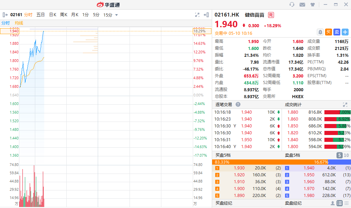This screenshot has height=208, width=351.
Task: Open help for 逐笔交易
Action: (238, 104)
